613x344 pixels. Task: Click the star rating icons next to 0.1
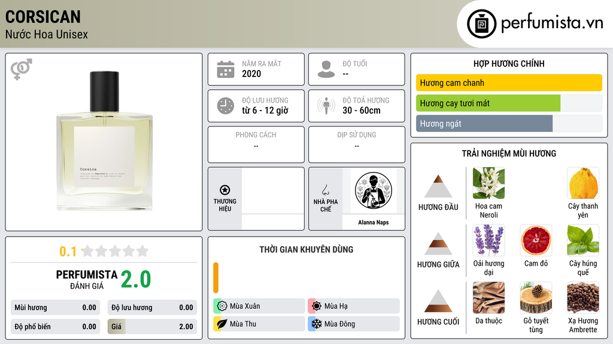pos(116,251)
